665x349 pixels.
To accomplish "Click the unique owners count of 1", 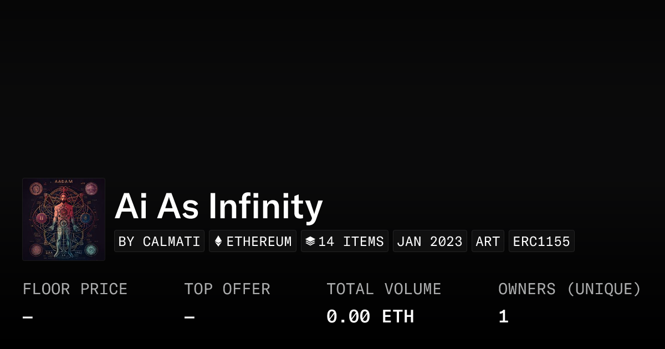I will [503, 317].
